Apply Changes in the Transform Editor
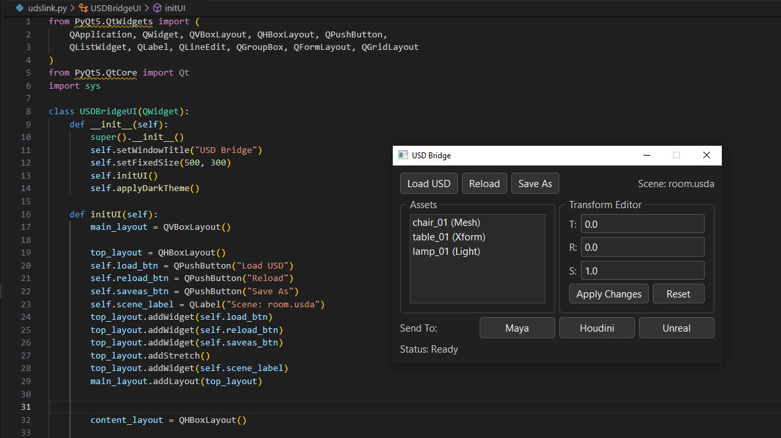 pos(608,294)
